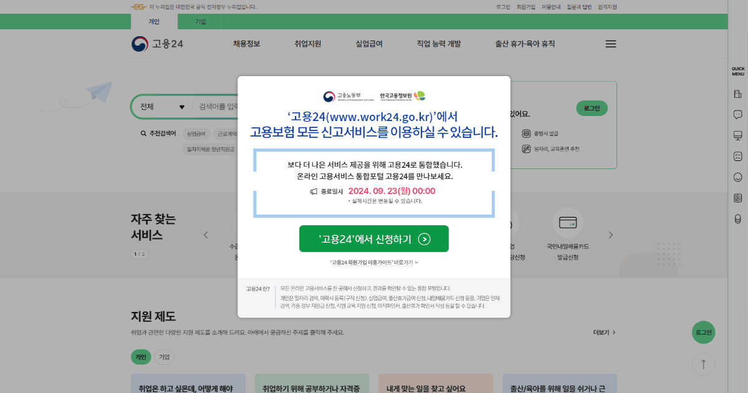Show previous frequently used services
This screenshot has width=748, height=393.
(206, 235)
